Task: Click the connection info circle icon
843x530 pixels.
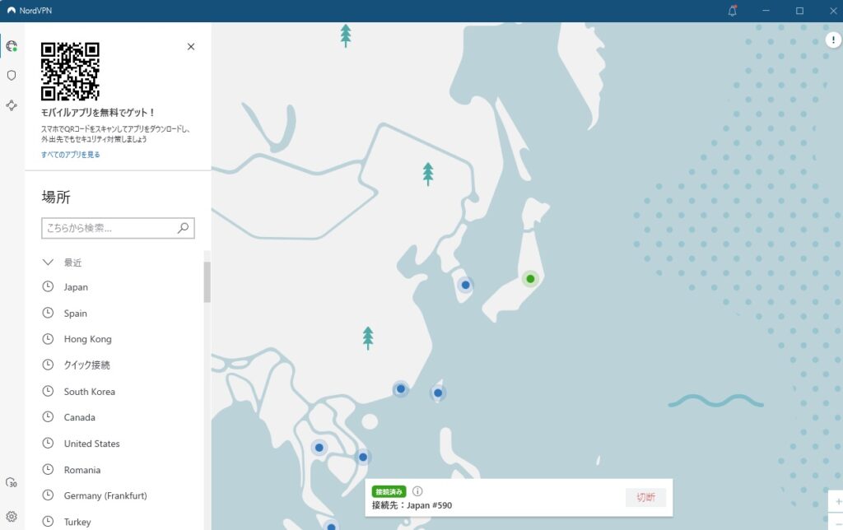Action: point(417,491)
